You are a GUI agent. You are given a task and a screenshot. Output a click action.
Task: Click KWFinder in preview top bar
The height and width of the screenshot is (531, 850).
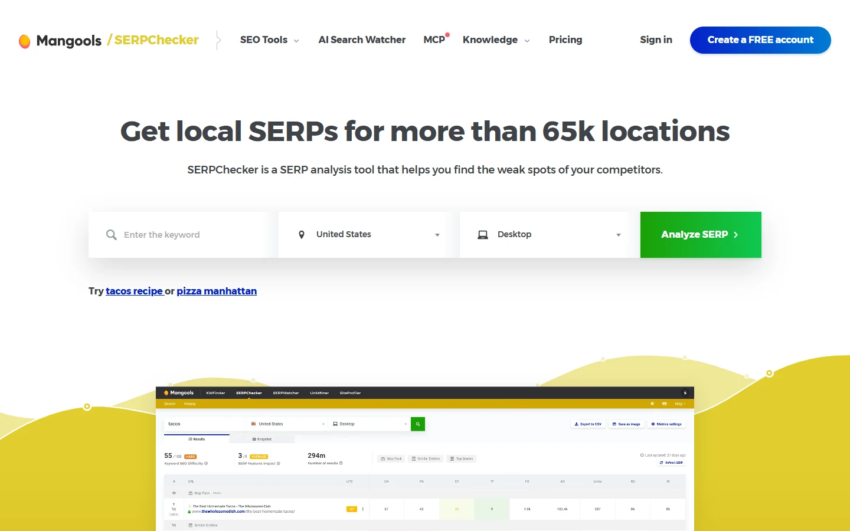[x=215, y=393]
